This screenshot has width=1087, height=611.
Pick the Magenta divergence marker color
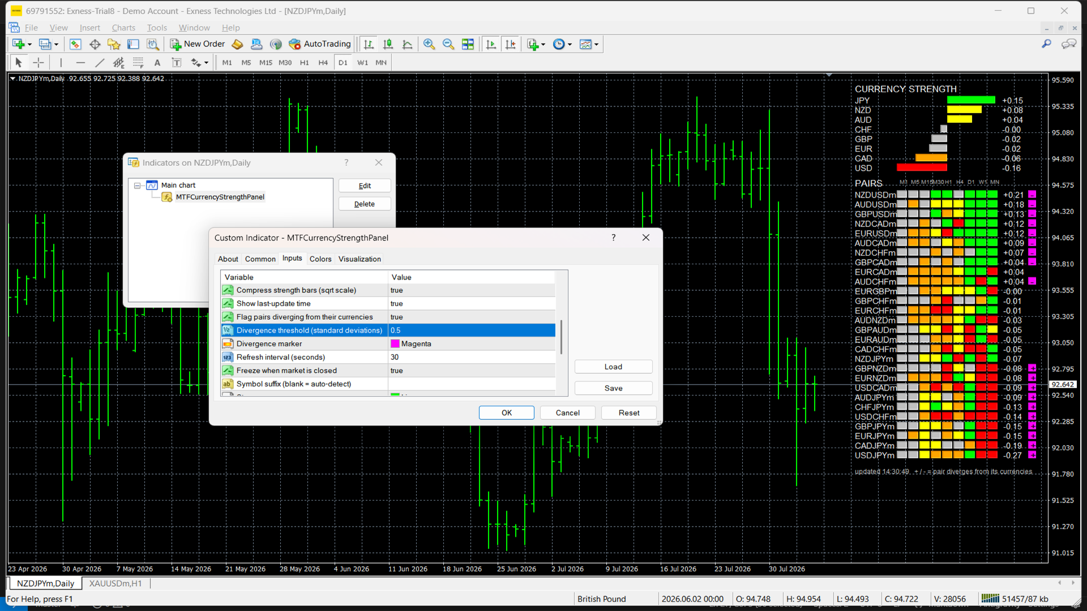[x=472, y=344]
